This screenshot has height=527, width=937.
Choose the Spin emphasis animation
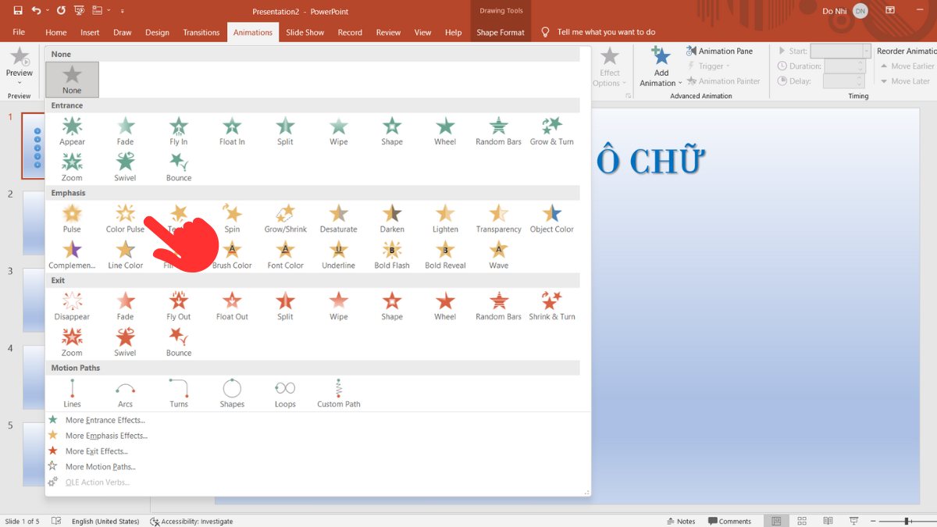click(x=232, y=219)
